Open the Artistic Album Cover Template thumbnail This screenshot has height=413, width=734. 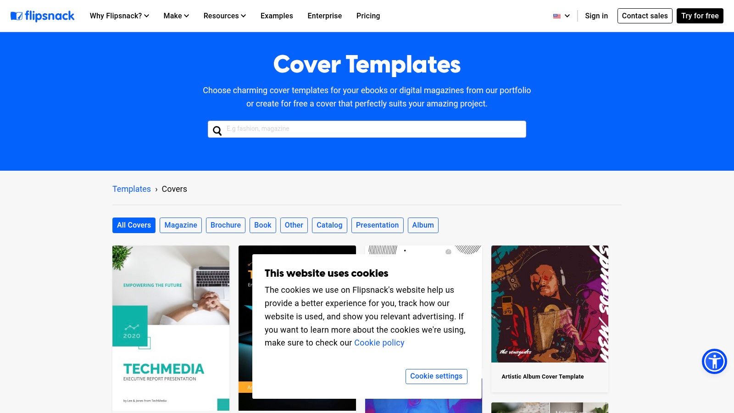[x=550, y=304]
